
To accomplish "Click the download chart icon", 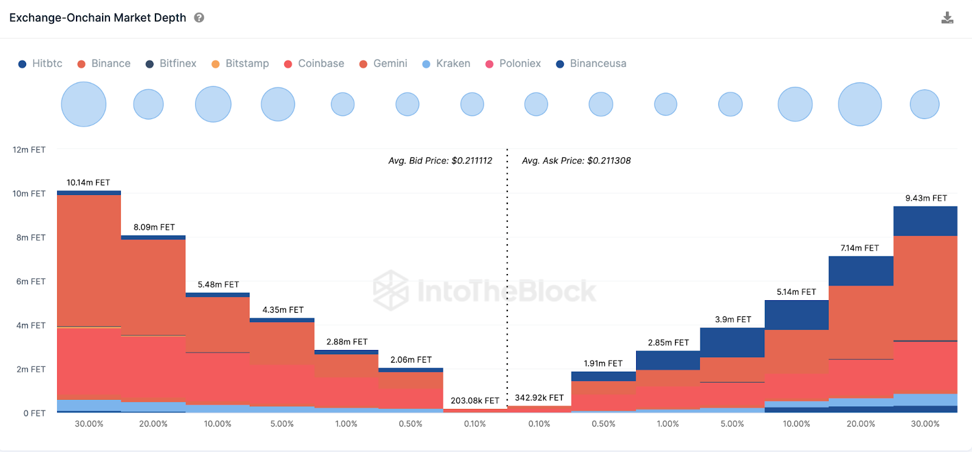I will (947, 18).
